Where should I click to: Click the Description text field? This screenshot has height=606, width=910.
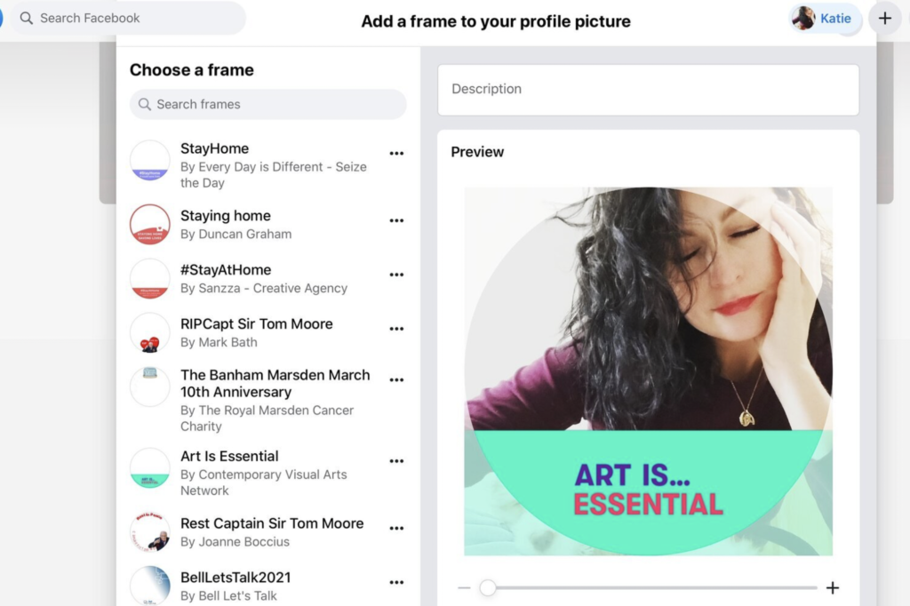pos(648,90)
